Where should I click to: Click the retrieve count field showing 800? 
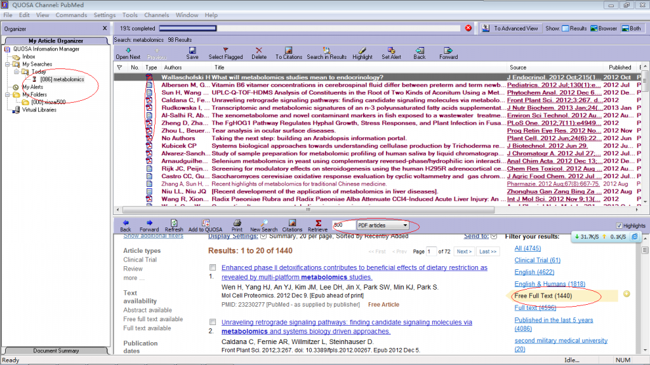pos(343,225)
